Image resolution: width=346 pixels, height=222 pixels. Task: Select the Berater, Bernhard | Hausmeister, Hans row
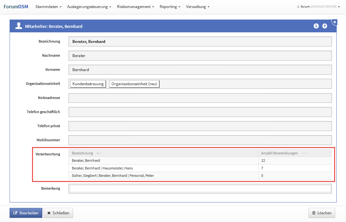[x=163, y=168]
